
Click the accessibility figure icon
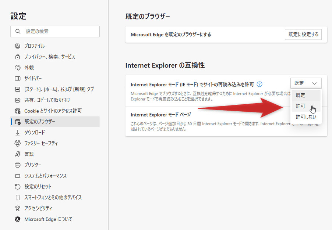tap(18, 208)
